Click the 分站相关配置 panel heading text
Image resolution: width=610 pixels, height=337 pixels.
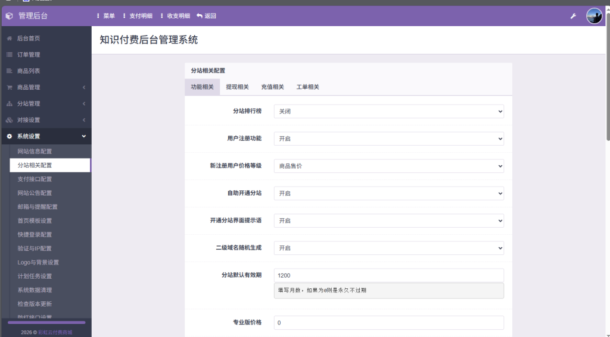(x=208, y=71)
